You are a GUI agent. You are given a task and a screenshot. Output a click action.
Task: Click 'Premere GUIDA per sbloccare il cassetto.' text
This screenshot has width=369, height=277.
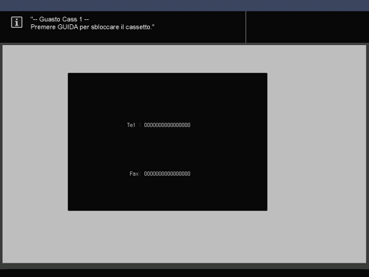pyautogui.click(x=93, y=27)
